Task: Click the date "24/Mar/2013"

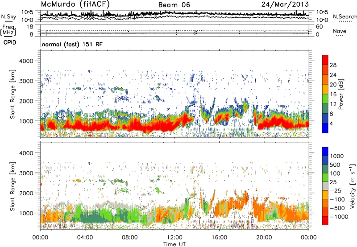Action: (x=285, y=4)
